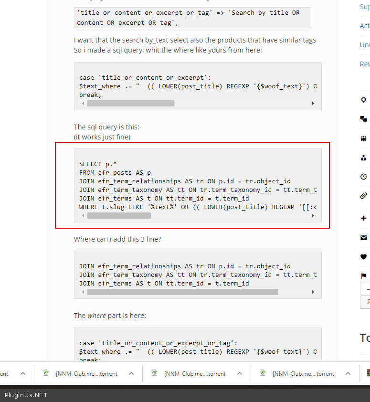The image size is (370, 402).
Task: Click left scroll arrow under three JOIN lines
Action: (83, 292)
